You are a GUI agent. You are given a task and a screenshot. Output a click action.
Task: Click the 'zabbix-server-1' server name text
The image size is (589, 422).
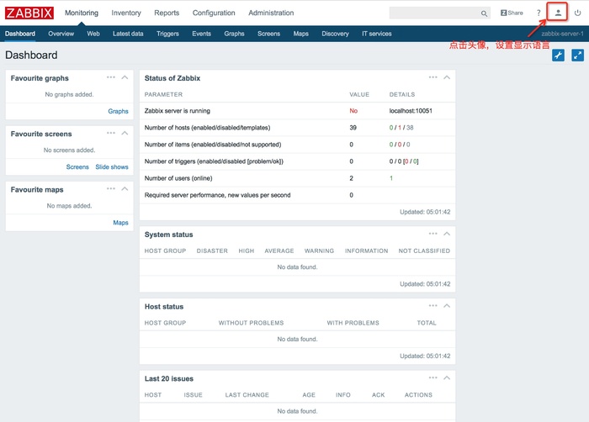tap(562, 34)
